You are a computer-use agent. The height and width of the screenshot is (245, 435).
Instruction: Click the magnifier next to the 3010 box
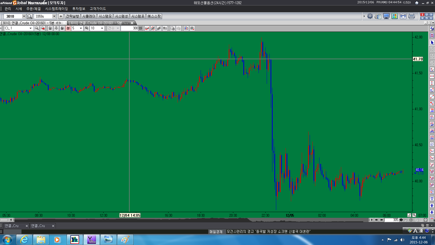[30, 16]
